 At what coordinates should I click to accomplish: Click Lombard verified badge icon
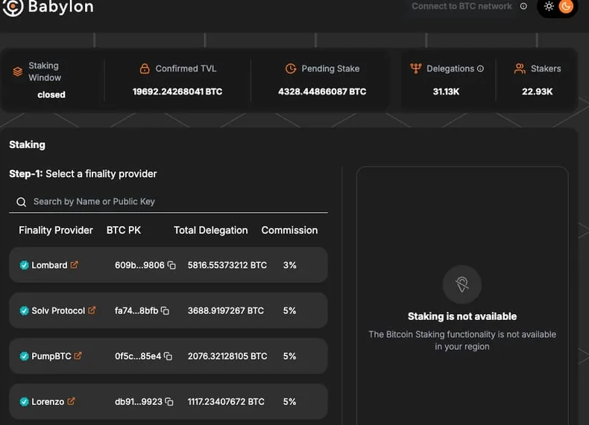pos(24,265)
